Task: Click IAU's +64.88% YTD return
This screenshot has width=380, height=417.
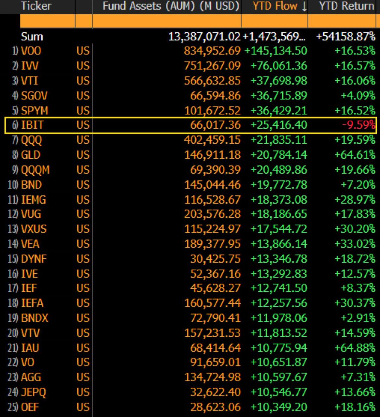Action: click(355, 348)
